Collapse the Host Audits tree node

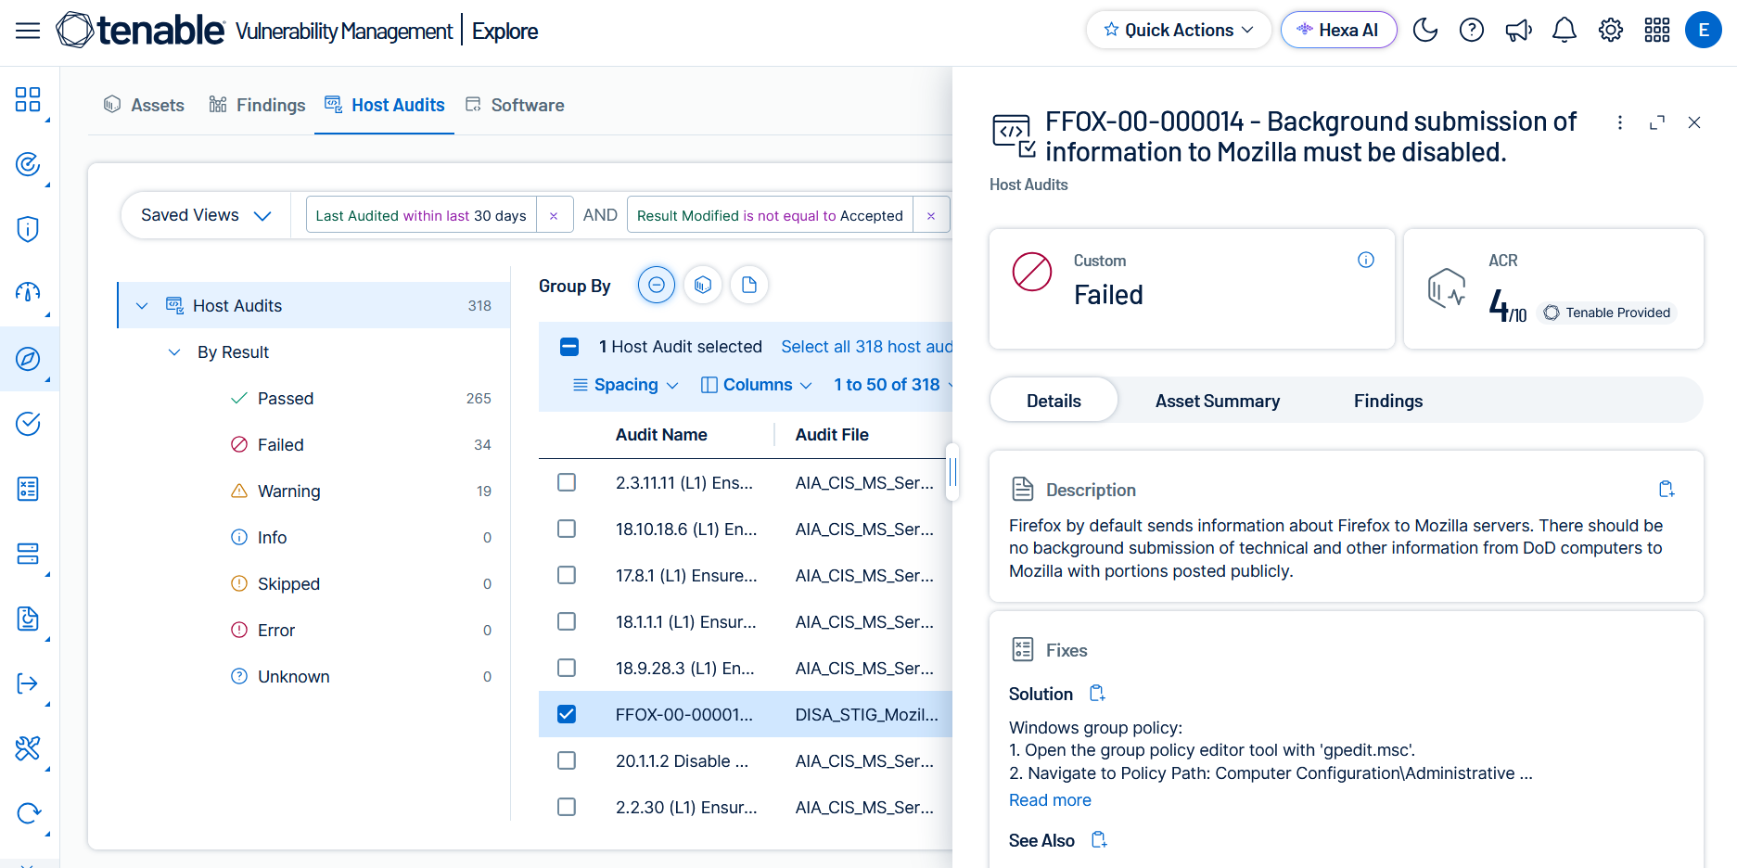142,305
